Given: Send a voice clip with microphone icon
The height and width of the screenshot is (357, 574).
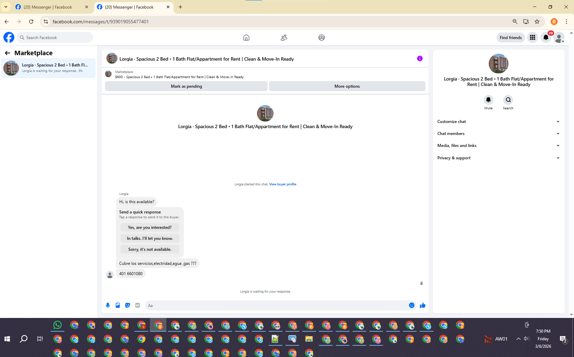Looking at the screenshot, I should (108, 305).
